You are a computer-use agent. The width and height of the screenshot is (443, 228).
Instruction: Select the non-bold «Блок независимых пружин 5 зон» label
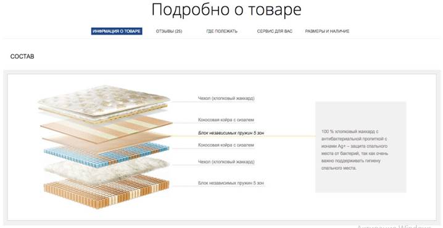[x=231, y=184]
